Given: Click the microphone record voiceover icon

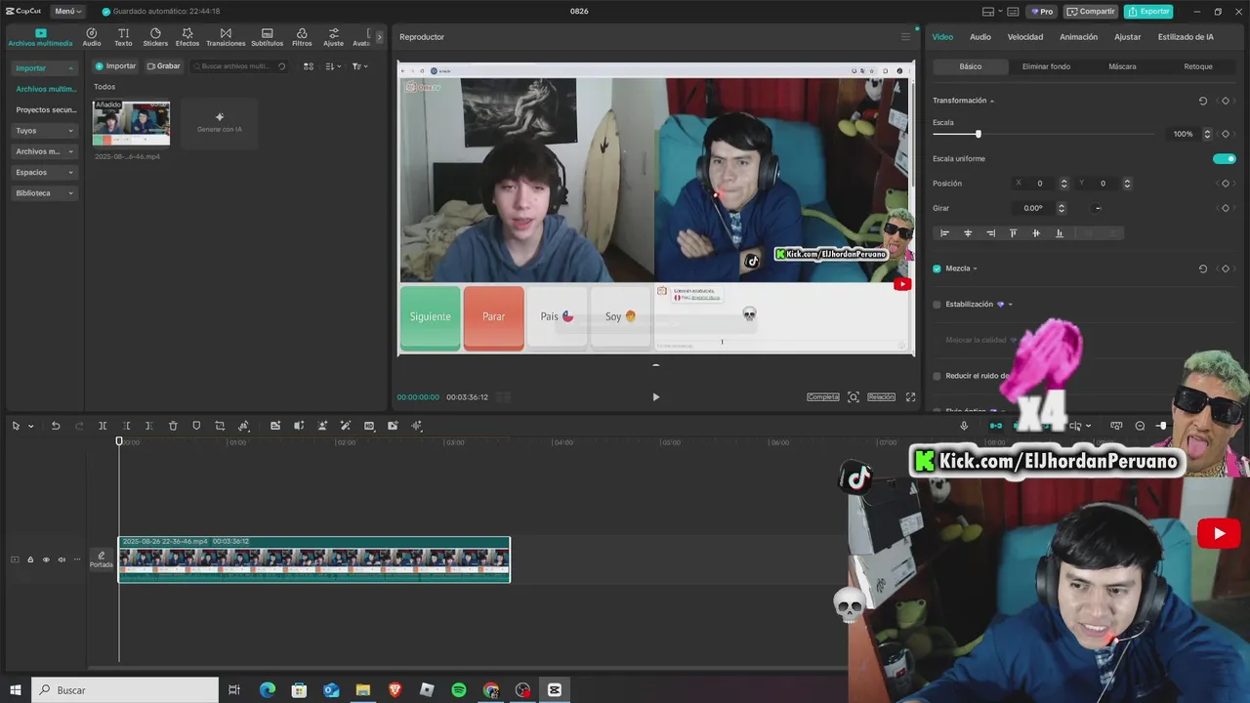Looking at the screenshot, I should tap(964, 426).
